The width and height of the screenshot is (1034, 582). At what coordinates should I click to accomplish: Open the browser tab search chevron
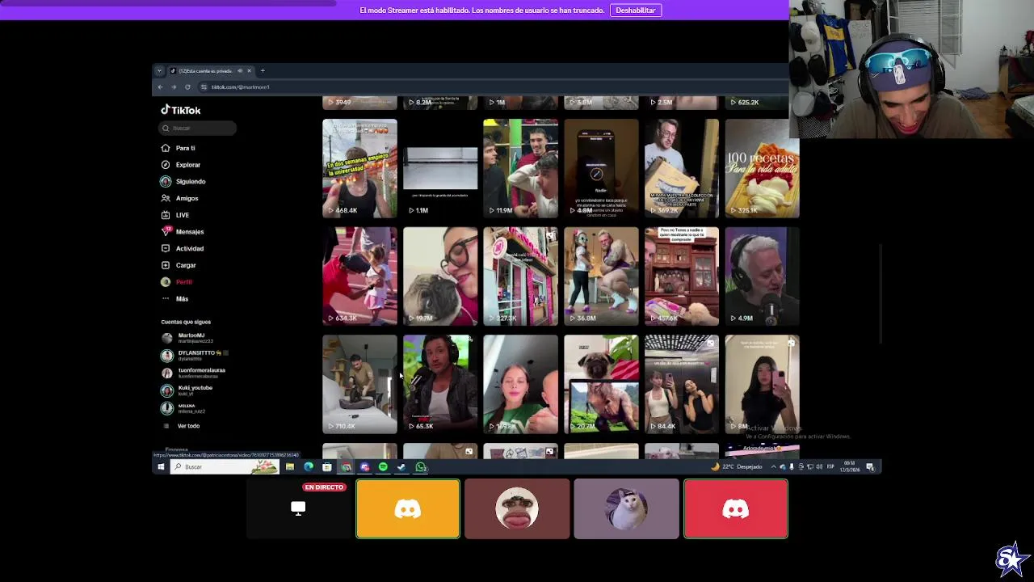pyautogui.click(x=159, y=71)
